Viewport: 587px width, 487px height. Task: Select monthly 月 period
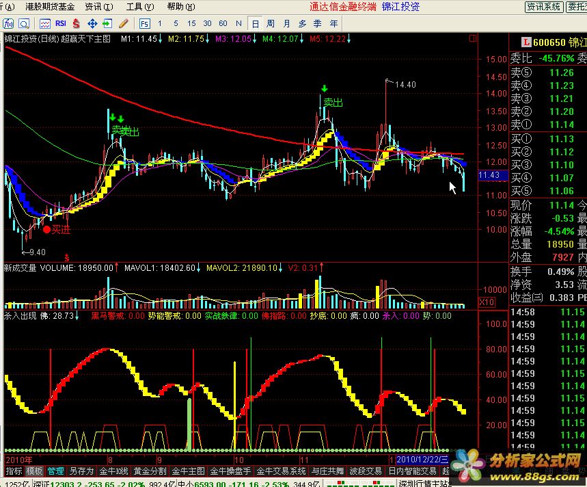pyautogui.click(x=287, y=24)
